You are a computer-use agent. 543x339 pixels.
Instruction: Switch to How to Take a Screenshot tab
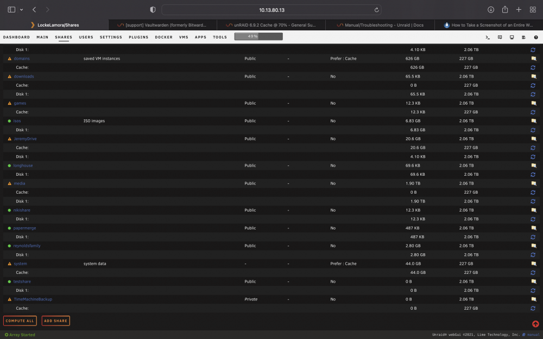489,25
